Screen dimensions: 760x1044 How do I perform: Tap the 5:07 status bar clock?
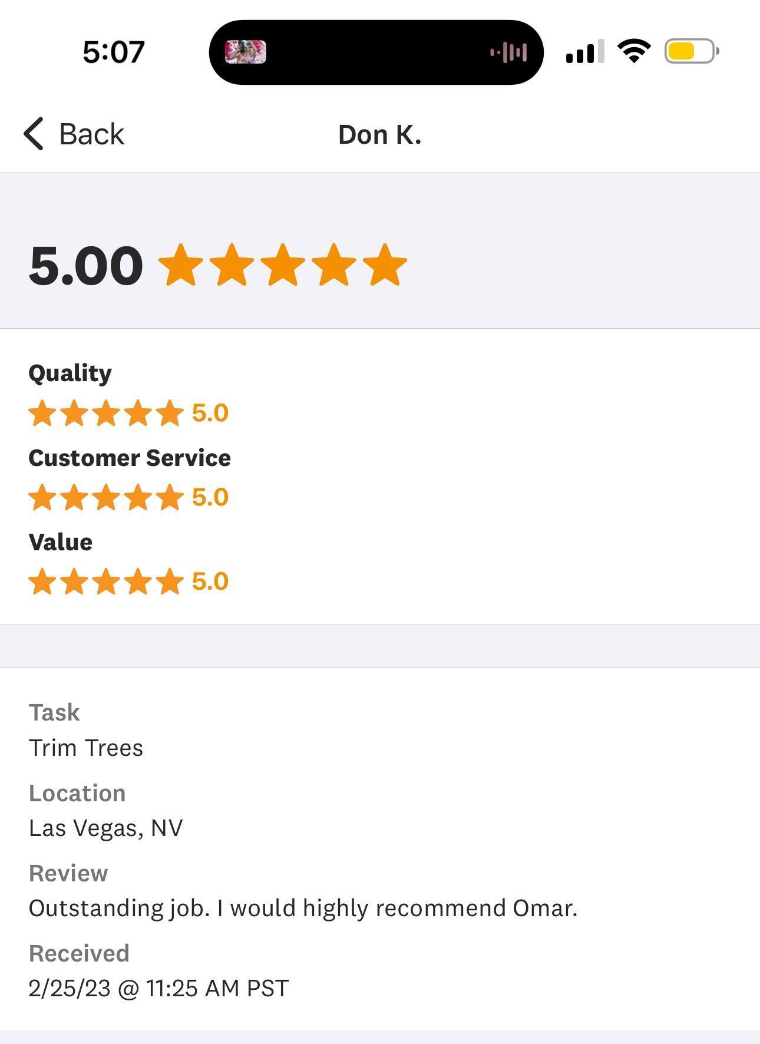click(x=114, y=52)
